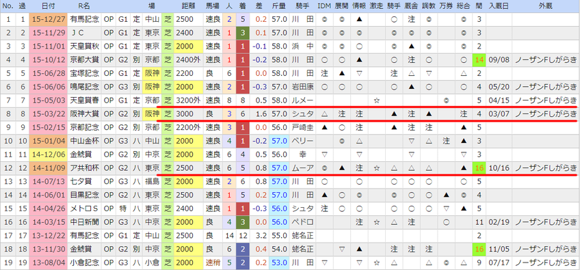Viewport: 580px width, 270px height.
Task: Click jockey name 浜 中
Action: (x=302, y=46)
